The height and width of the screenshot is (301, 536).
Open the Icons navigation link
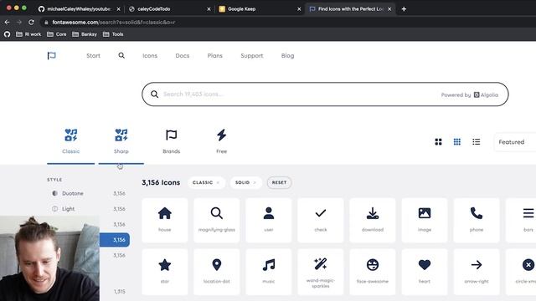(x=150, y=56)
